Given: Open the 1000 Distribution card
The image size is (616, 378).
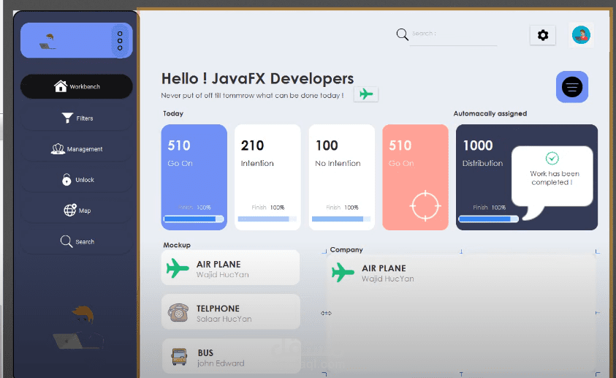Looking at the screenshot, I should pos(527,177).
